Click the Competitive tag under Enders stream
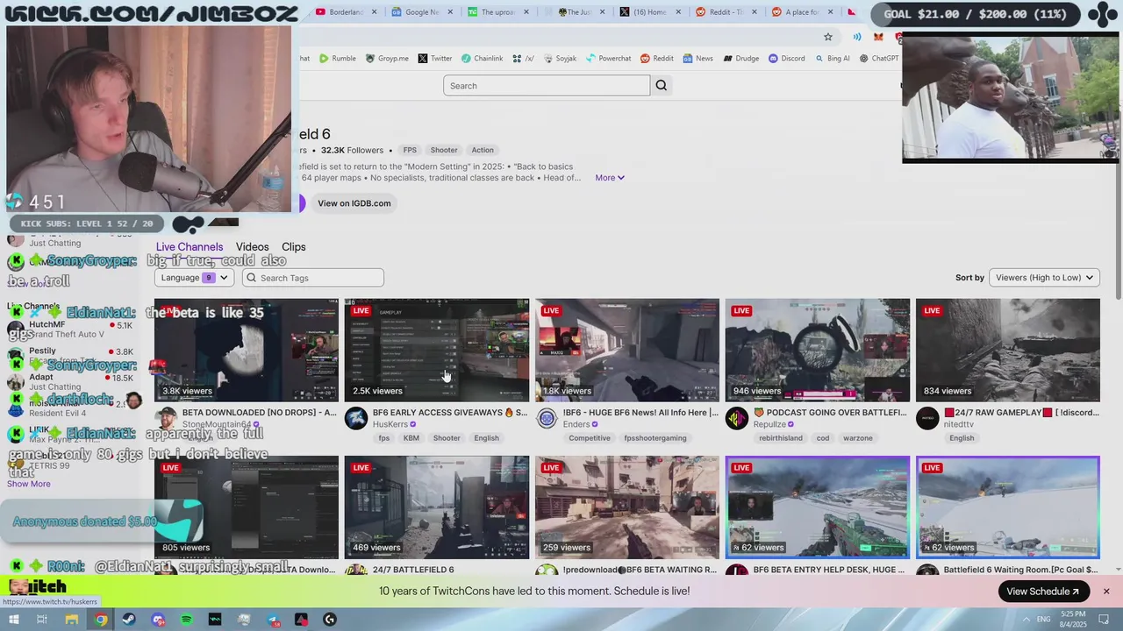Image resolution: width=1123 pixels, height=631 pixels. pos(590,438)
